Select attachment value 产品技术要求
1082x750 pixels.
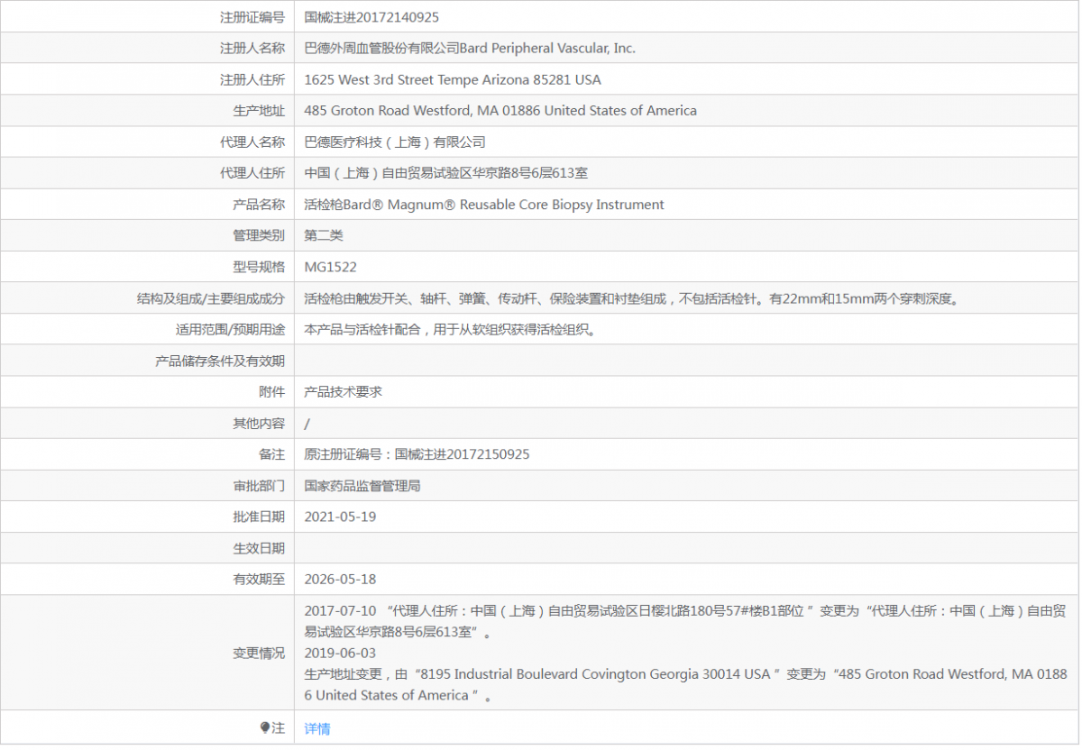(x=344, y=392)
